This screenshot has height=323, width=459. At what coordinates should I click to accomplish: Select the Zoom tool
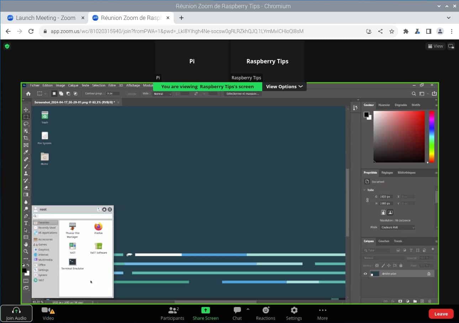[x=26, y=251]
